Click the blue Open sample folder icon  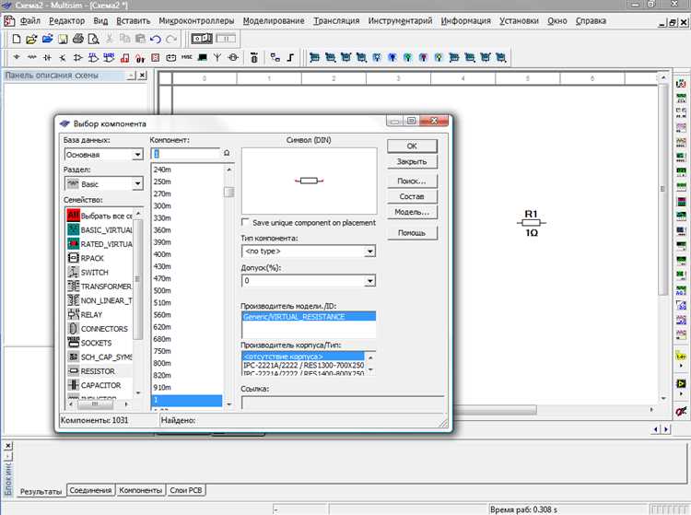(47, 39)
